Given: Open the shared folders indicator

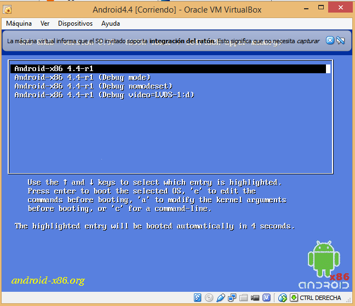Looking at the screenshot, I should pos(243,298).
